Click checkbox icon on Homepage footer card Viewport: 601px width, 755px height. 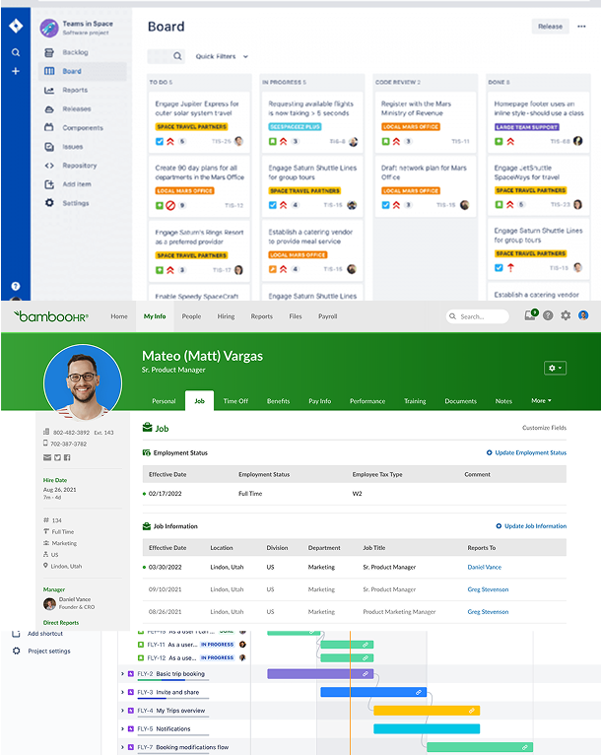coord(500,141)
